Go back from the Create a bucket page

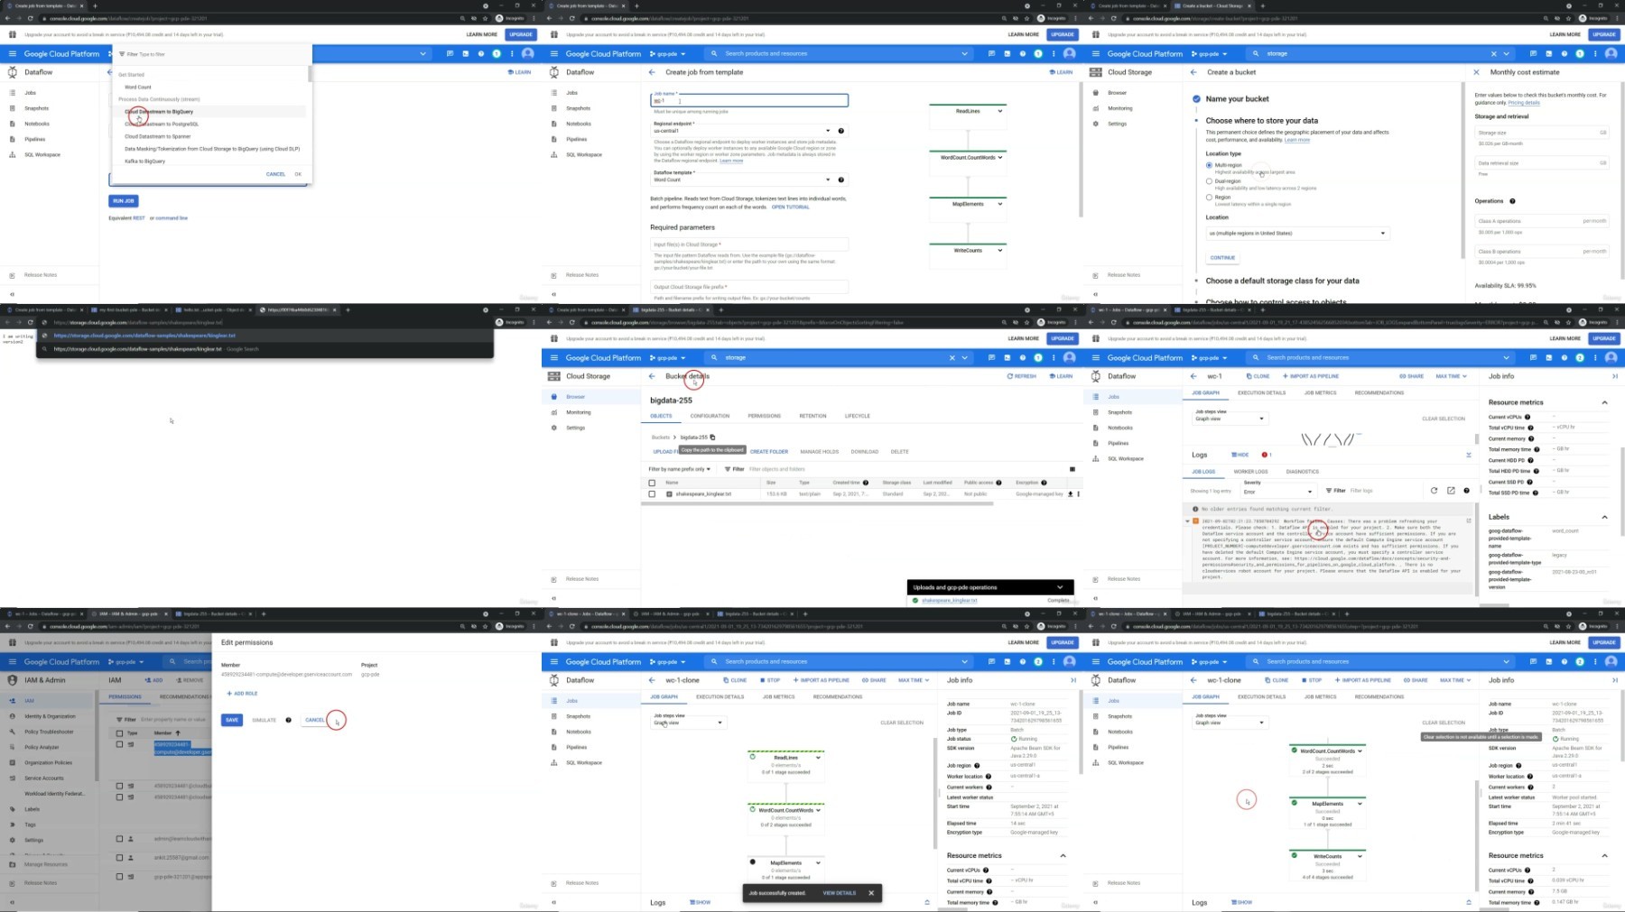[x=1193, y=72]
